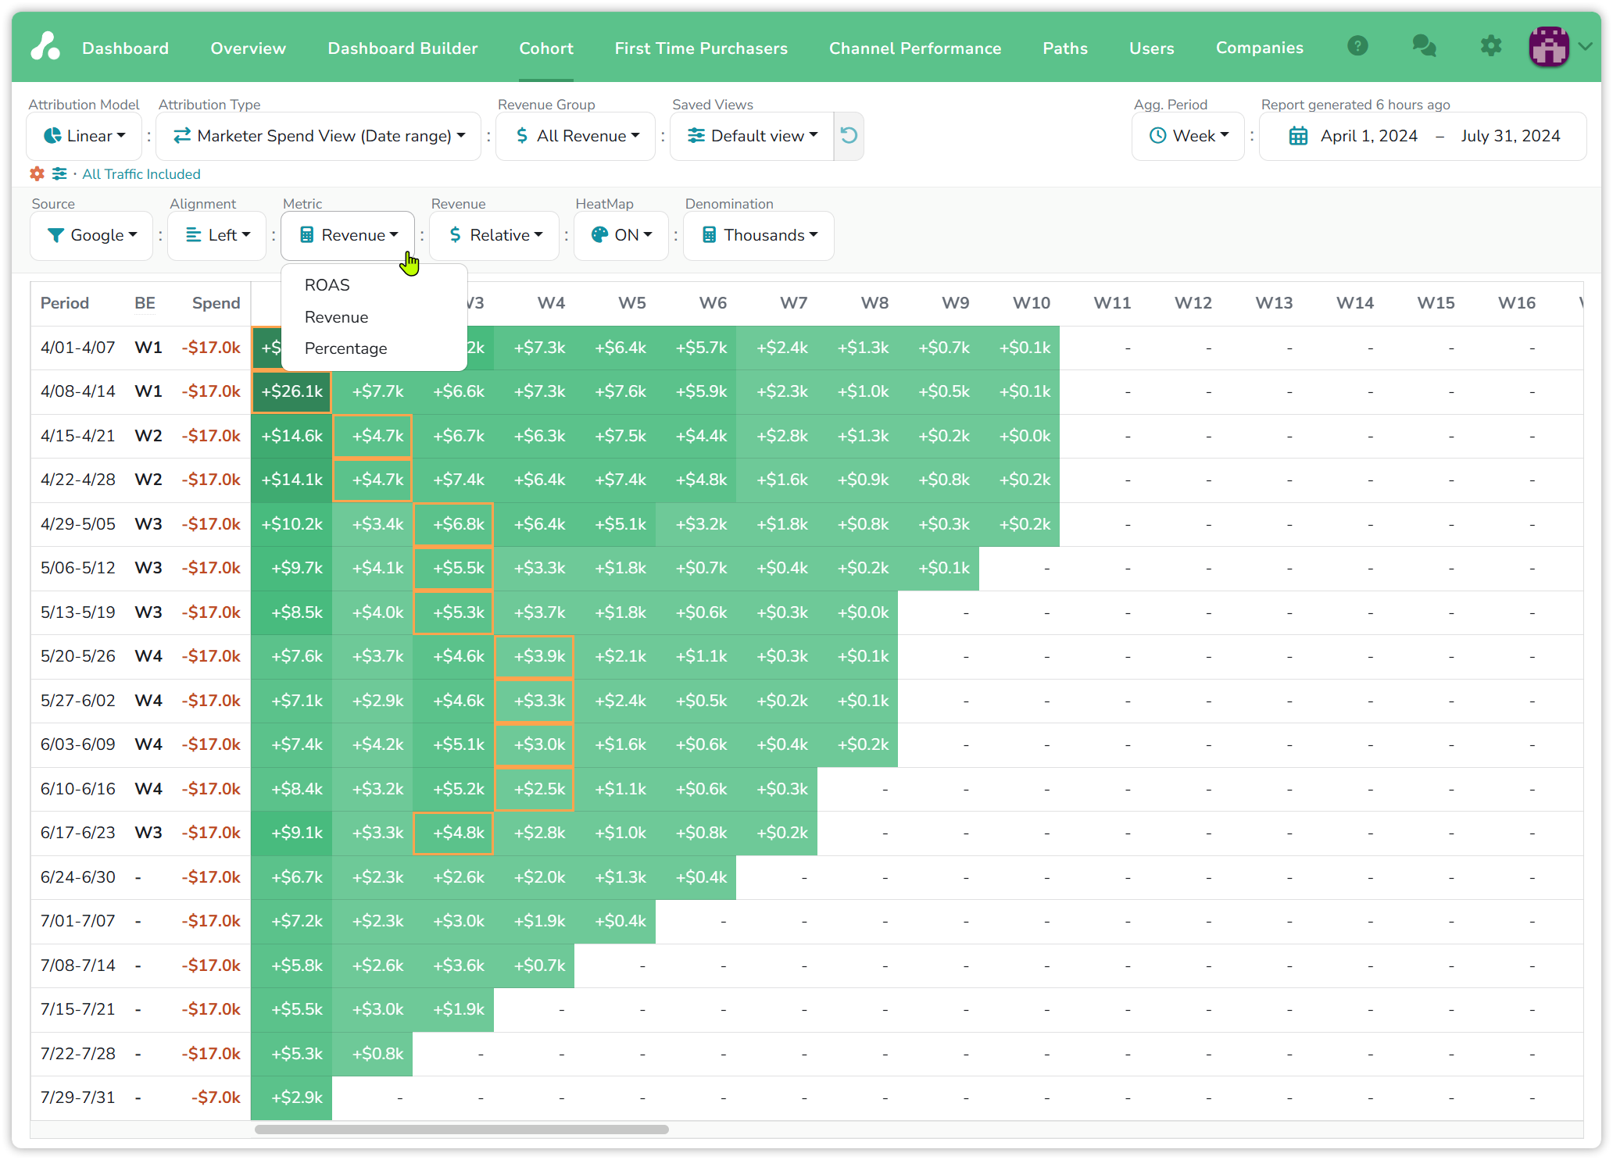Click the July 31, 2024 end date
Screen dimensions: 1613x1160
(x=1511, y=136)
